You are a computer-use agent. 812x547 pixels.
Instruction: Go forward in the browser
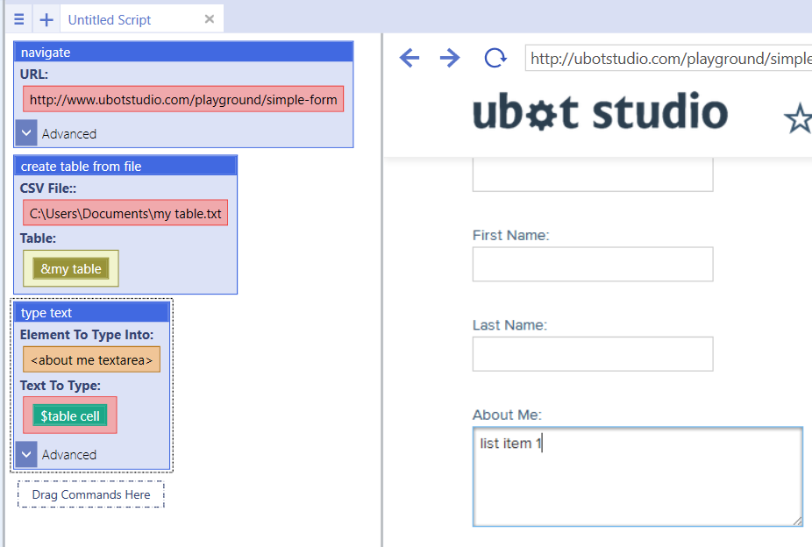pyautogui.click(x=450, y=58)
